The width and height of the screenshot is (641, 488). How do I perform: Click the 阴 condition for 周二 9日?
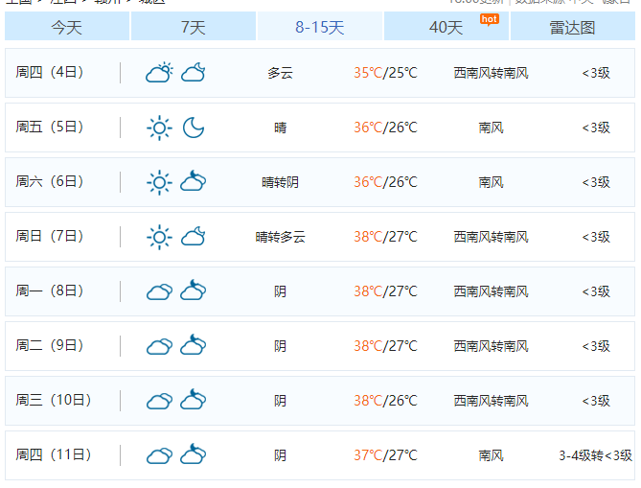coord(281,346)
